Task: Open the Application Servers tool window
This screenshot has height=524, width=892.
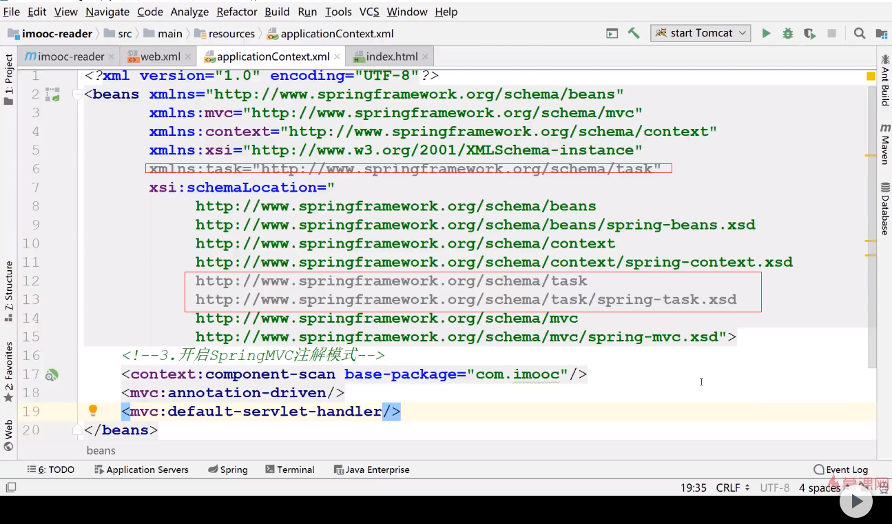Action: (141, 470)
